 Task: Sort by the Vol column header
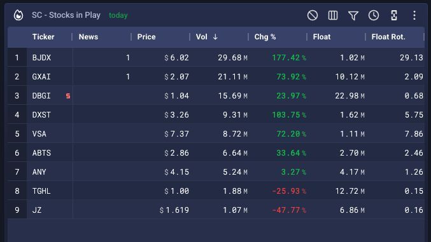(x=201, y=37)
